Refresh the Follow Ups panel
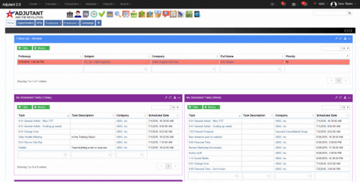 pos(340,39)
